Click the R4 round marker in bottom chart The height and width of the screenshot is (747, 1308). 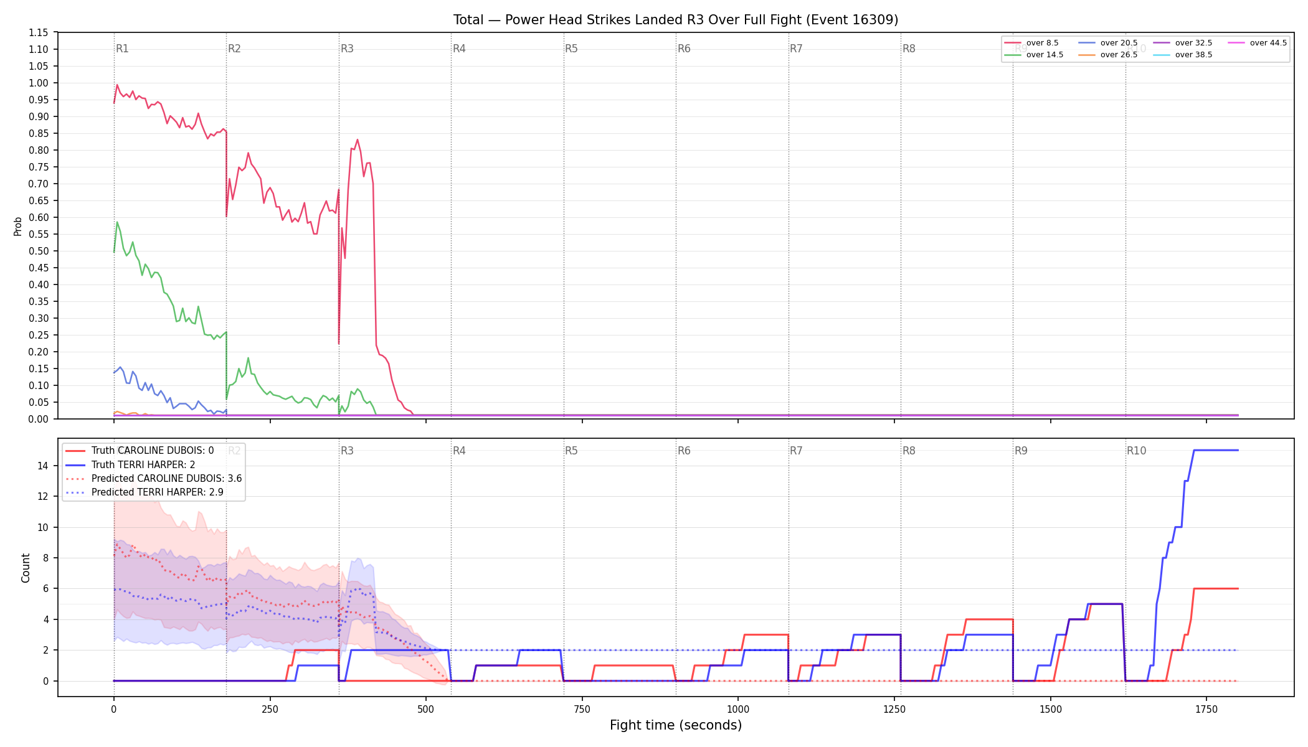(459, 451)
